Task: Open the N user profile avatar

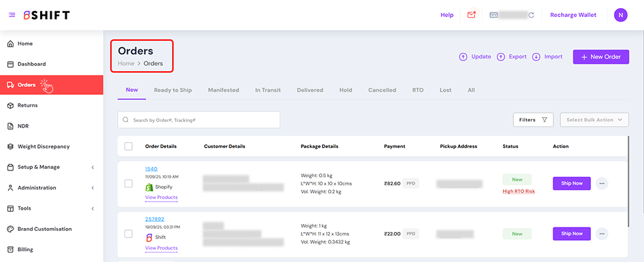Action: 621,15
